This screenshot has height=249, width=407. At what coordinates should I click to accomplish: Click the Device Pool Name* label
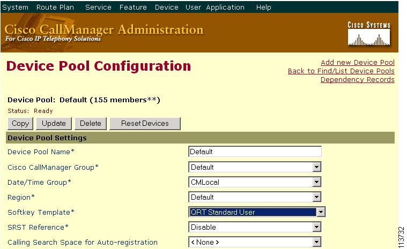coord(41,152)
